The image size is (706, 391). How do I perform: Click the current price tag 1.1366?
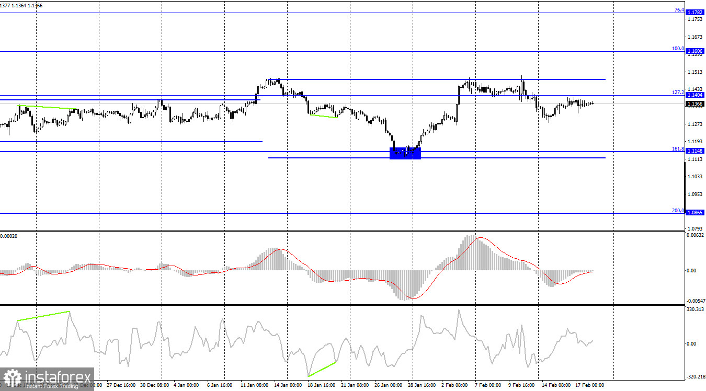coord(696,103)
